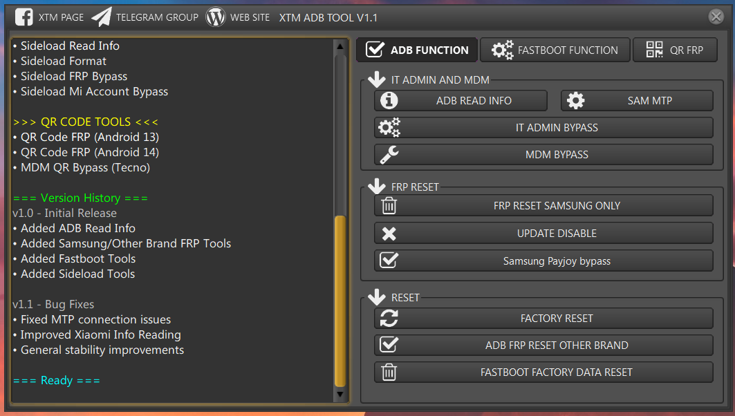Click the trash icon on Fastboot Factory Data Reset
This screenshot has width=735, height=416.
coord(389,372)
